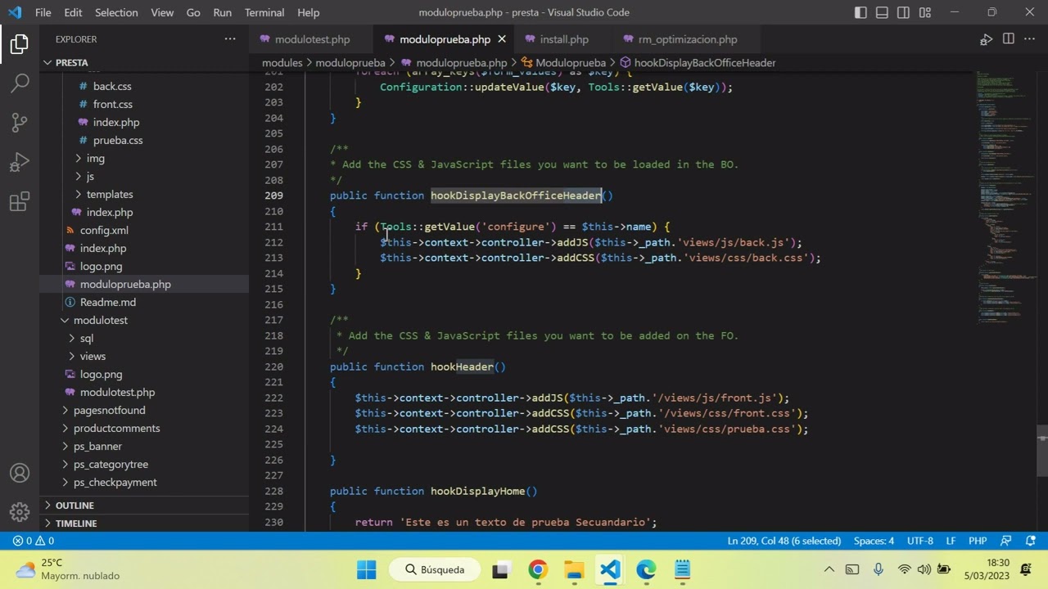The image size is (1048, 589).
Task: Open Customize Layout icon
Action: coord(924,12)
